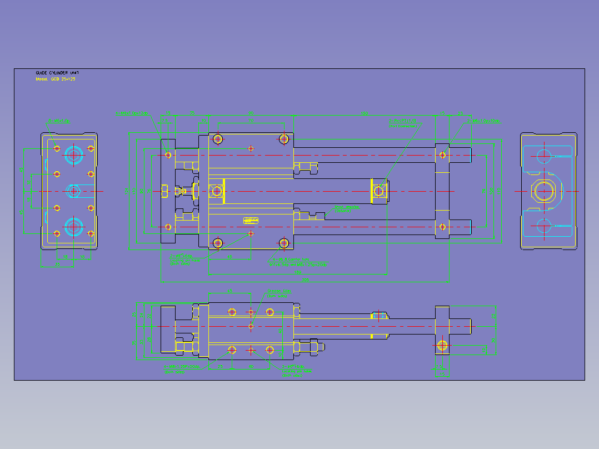
Task: Pick the port connection fitting at the rod end
Action: click(378, 191)
